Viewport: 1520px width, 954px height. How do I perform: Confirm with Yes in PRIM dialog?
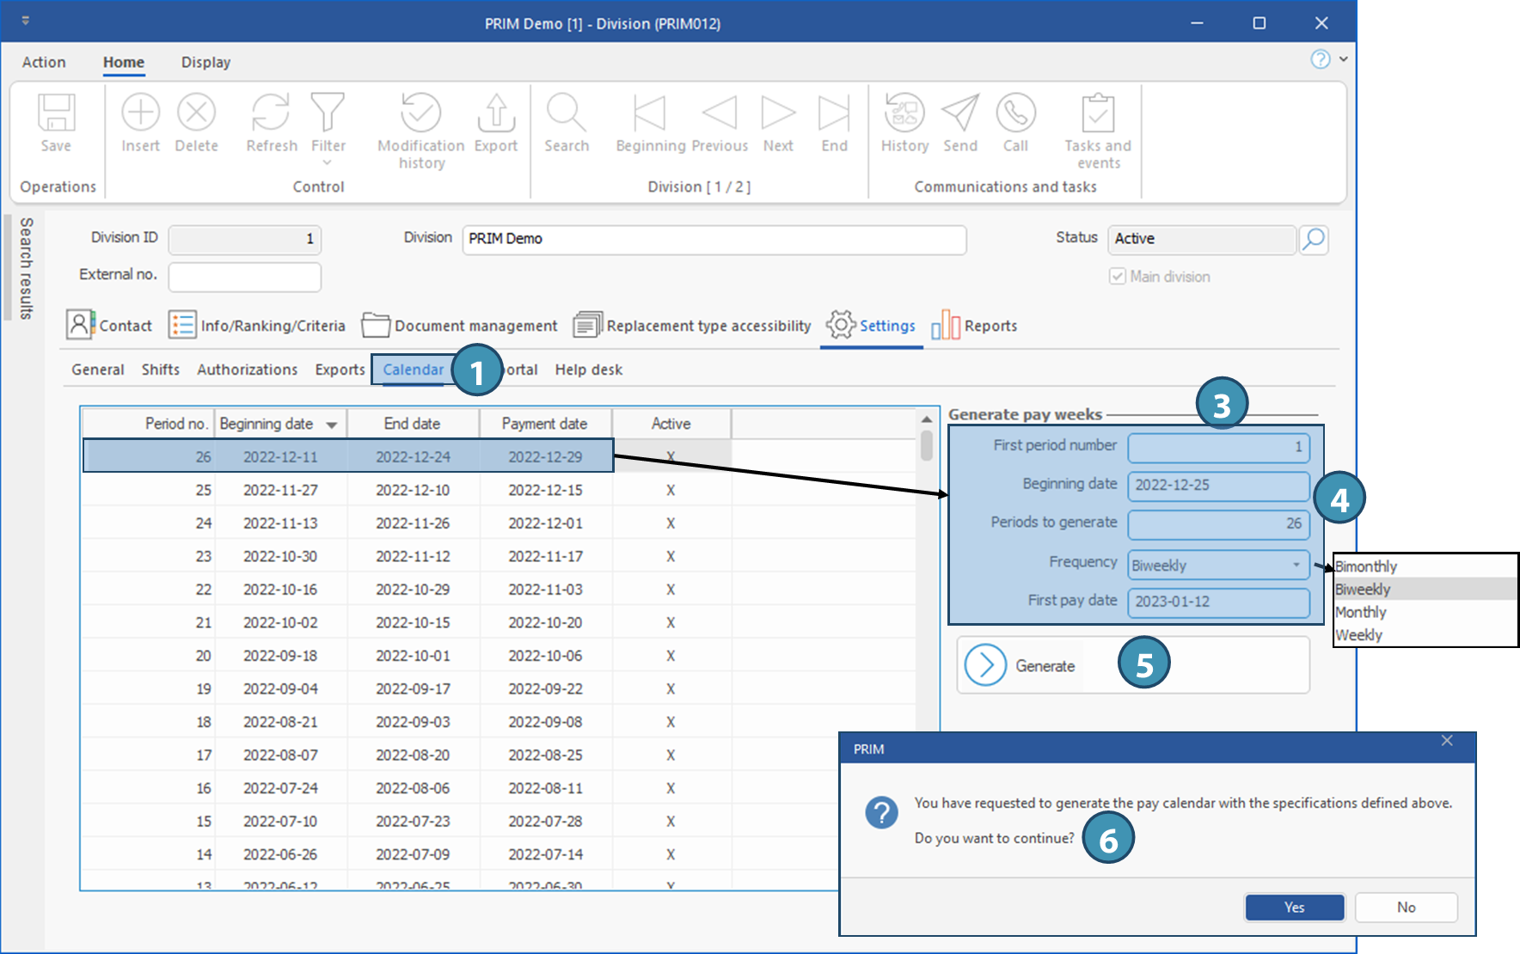[x=1294, y=908]
